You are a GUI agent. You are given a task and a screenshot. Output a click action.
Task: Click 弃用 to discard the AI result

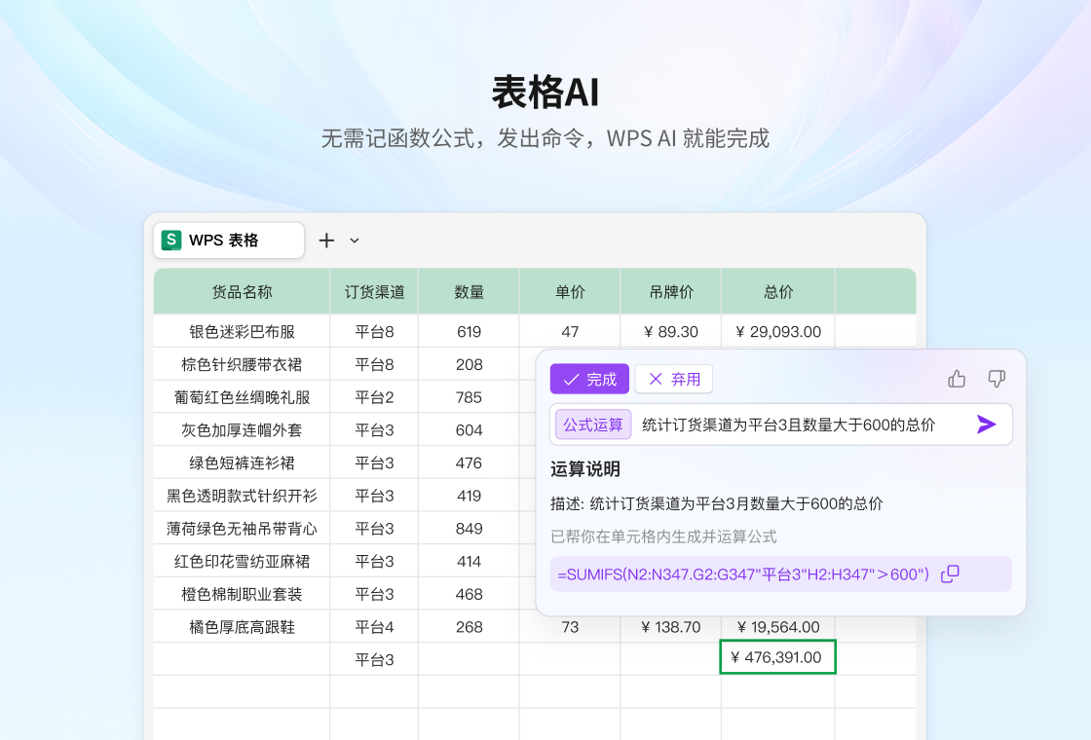673,379
